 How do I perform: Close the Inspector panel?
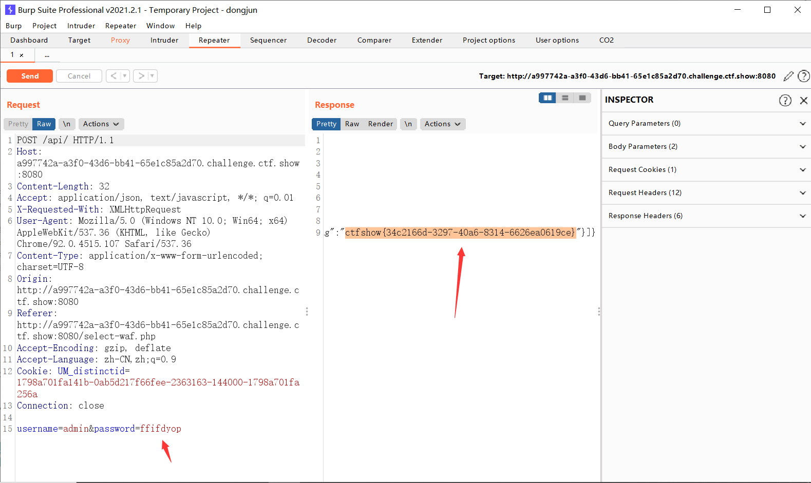(x=804, y=101)
